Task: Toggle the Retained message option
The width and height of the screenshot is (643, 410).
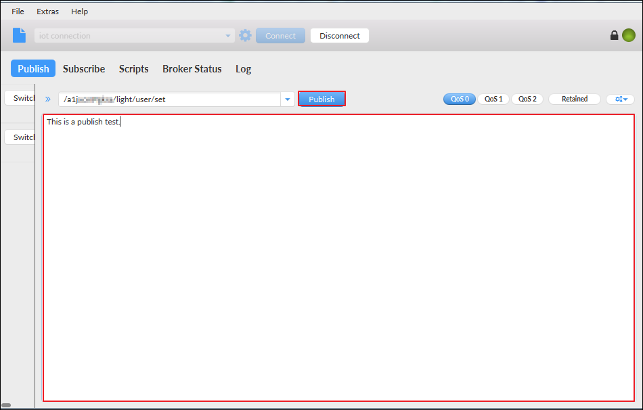Action: pos(574,99)
